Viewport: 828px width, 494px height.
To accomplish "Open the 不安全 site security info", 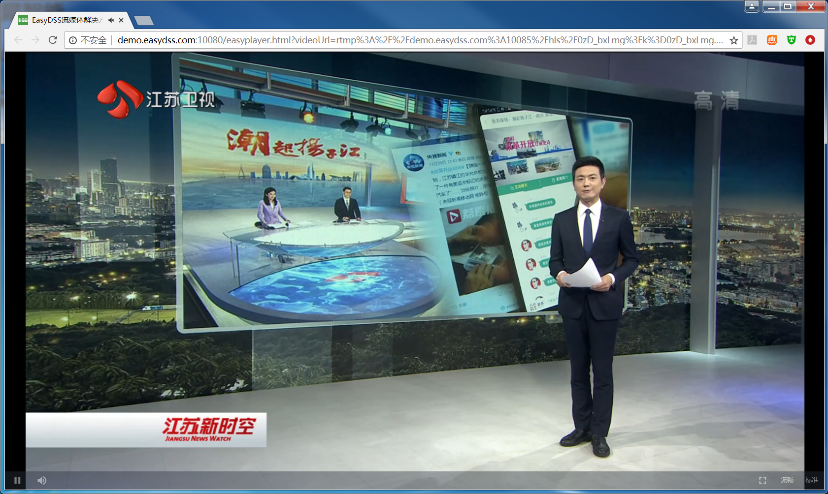I will [88, 40].
